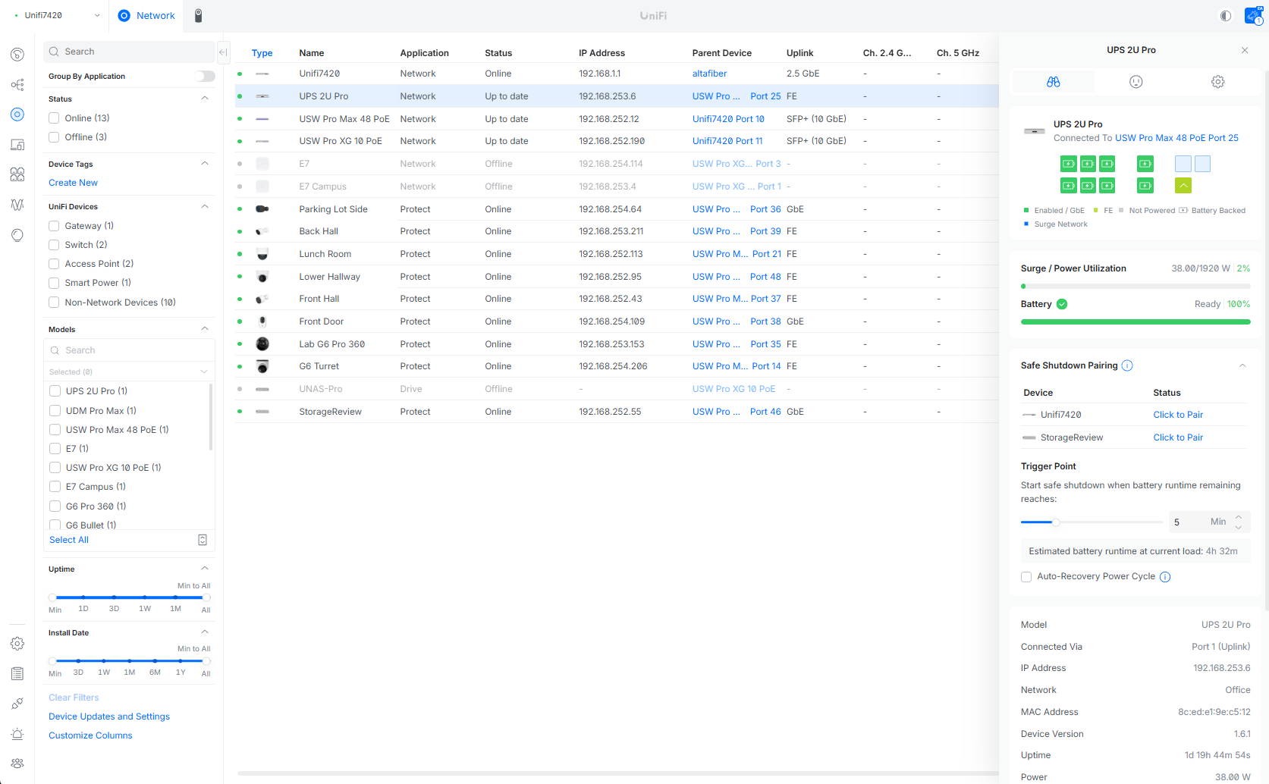Open the System Log clipboard icon

[x=17, y=674]
